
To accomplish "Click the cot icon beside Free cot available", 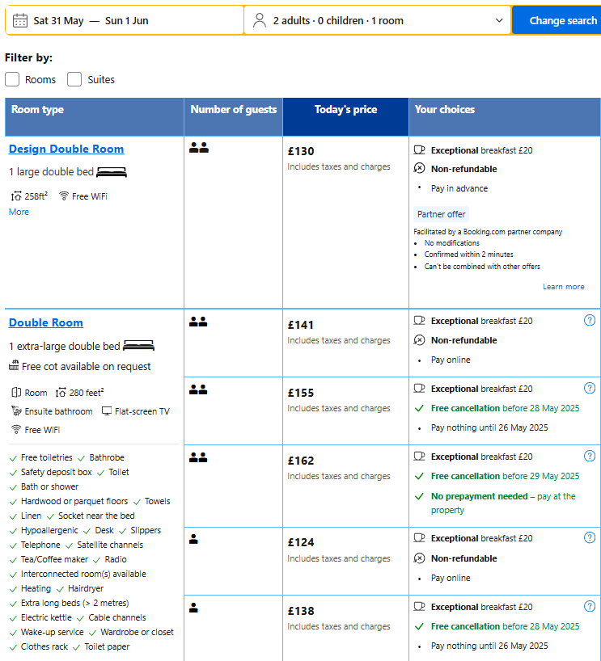I will (x=14, y=365).
